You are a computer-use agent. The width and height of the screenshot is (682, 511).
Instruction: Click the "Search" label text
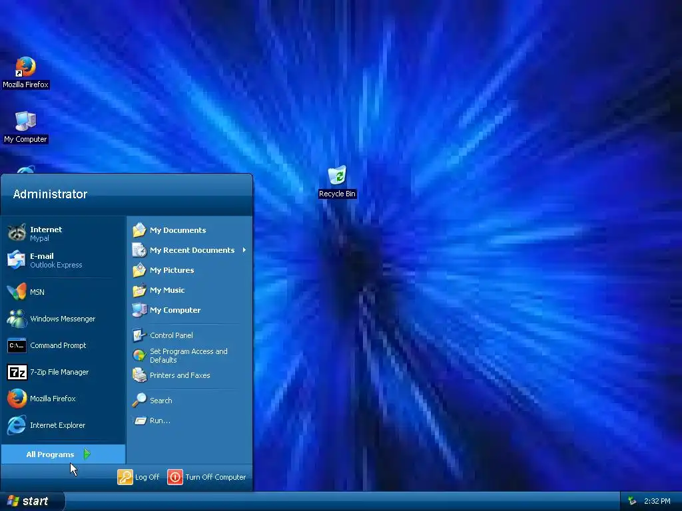161,401
